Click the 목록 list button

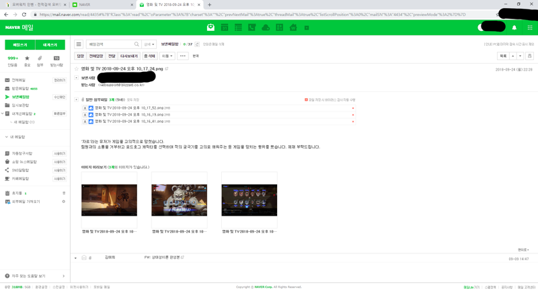[503, 56]
